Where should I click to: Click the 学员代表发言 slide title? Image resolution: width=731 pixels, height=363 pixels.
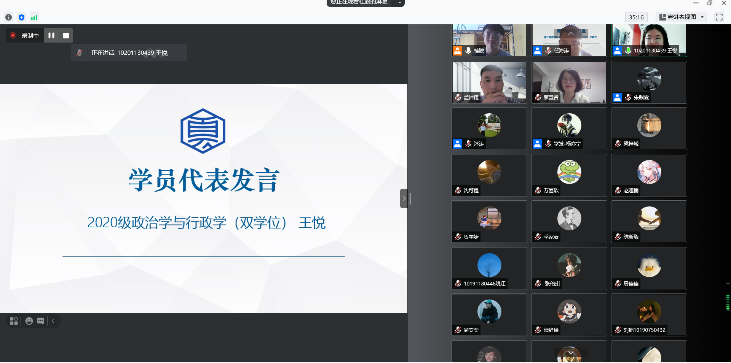[204, 180]
